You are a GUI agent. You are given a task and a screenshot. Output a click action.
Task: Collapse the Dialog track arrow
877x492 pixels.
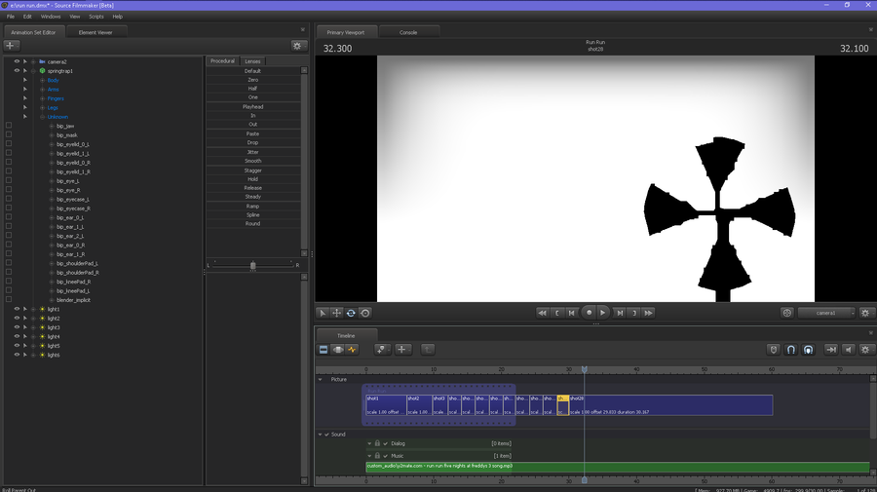(x=369, y=443)
